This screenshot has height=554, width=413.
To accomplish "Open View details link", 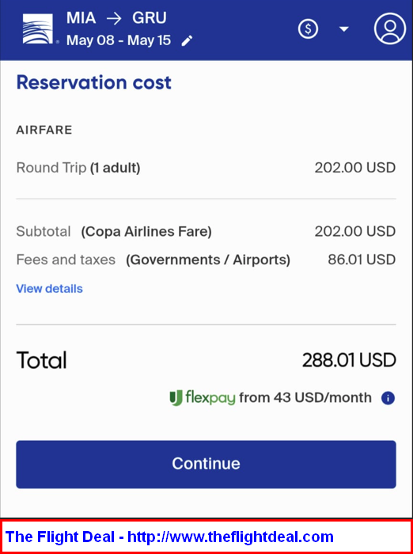I will point(50,289).
